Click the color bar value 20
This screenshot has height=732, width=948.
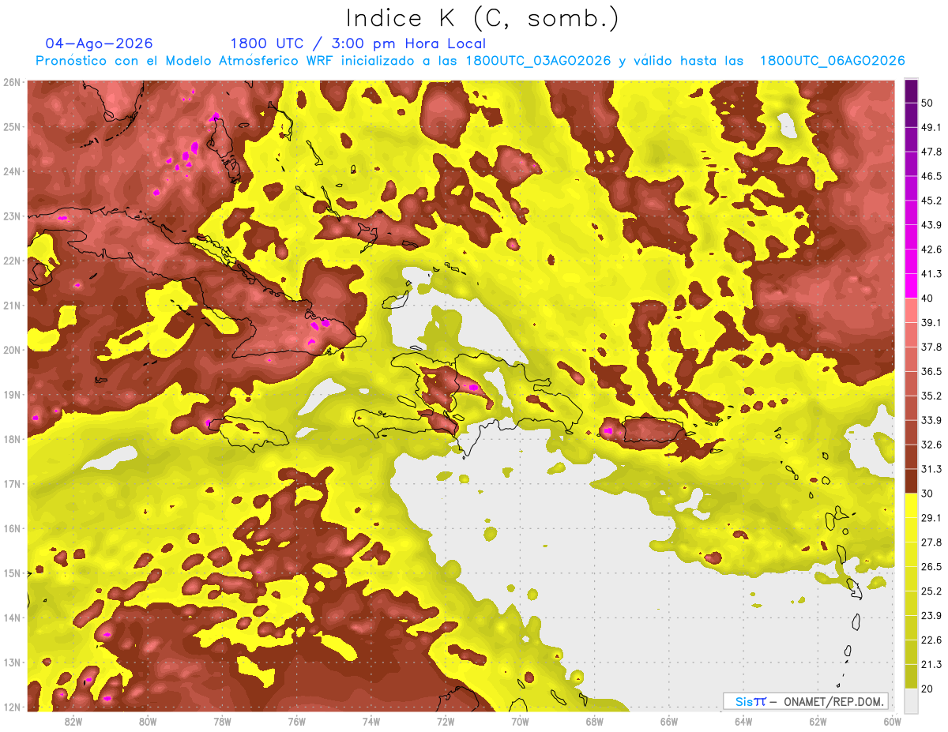coord(928,689)
